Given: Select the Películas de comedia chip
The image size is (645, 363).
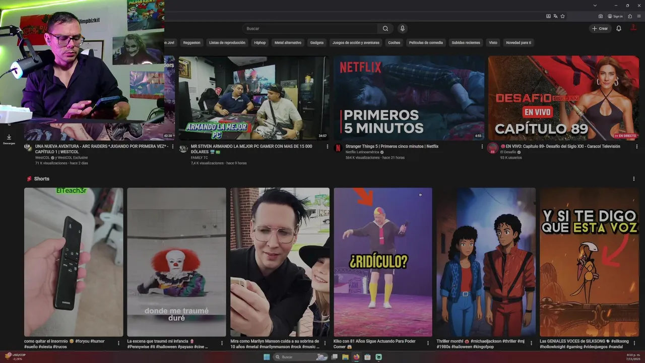Looking at the screenshot, I should 426,43.
